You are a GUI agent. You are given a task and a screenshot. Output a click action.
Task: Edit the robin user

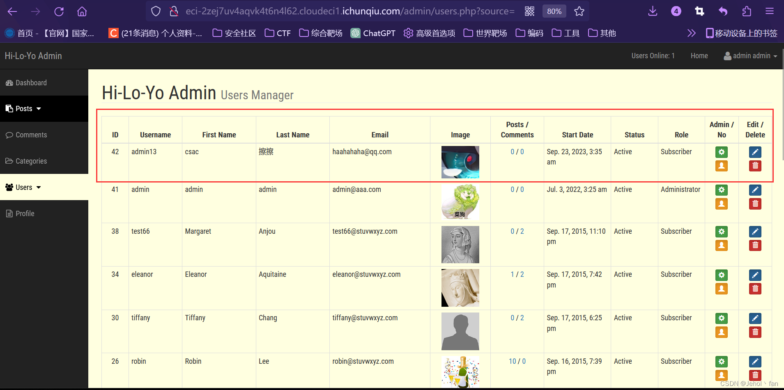755,362
